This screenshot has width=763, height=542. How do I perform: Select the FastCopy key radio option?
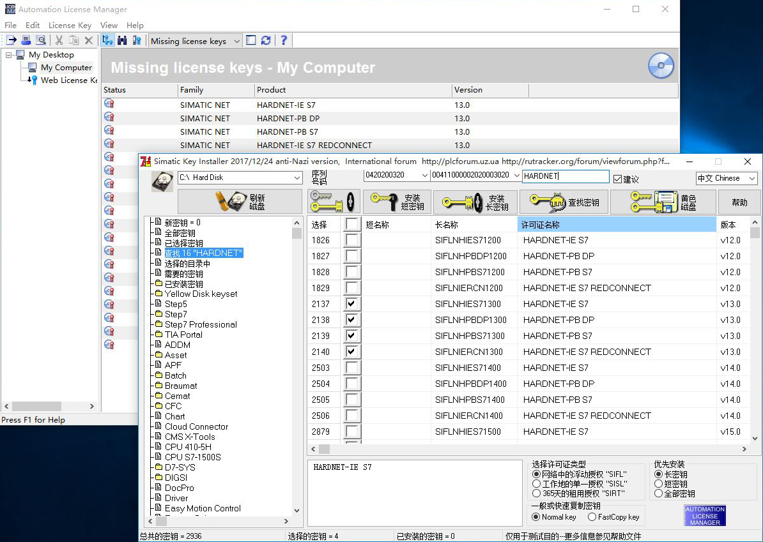pyautogui.click(x=592, y=517)
